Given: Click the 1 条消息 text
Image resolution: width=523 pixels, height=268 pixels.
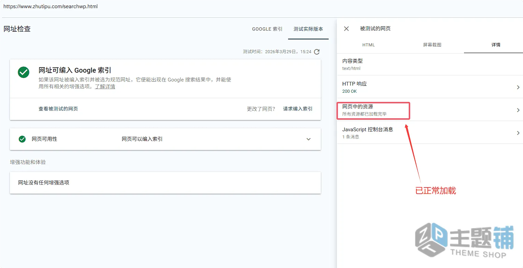Looking at the screenshot, I should pyautogui.click(x=351, y=137).
